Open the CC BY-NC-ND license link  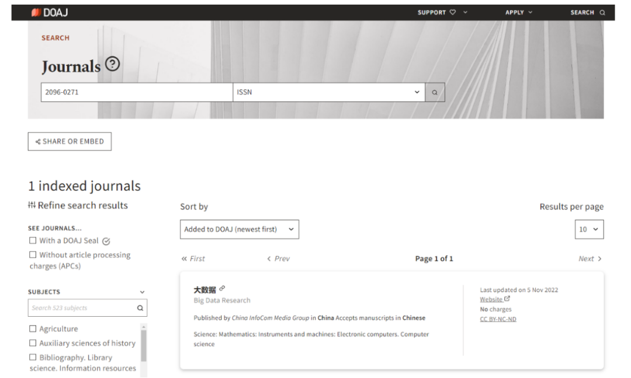(498, 319)
